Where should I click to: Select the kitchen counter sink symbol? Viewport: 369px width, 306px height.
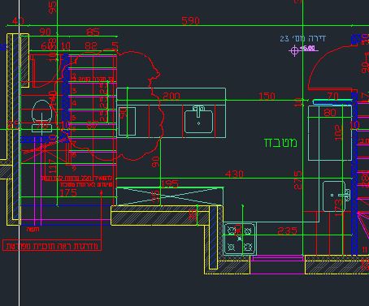[198, 119]
